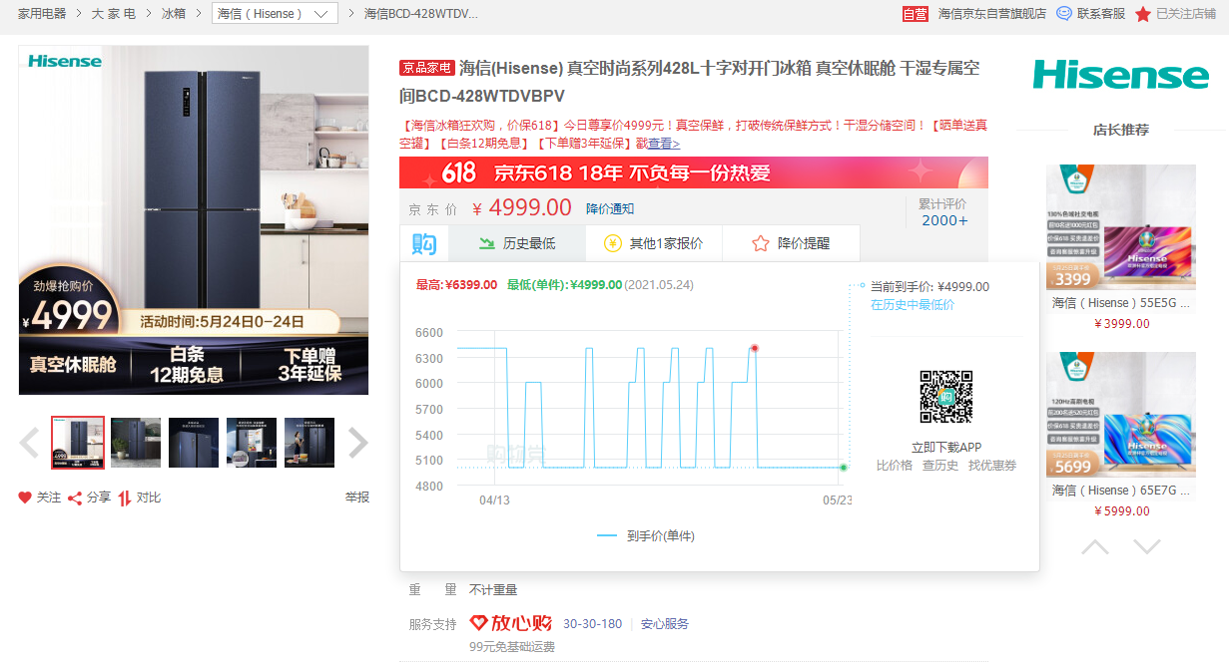Switch to the 历史最低 tab
The width and height of the screenshot is (1229, 667).
coord(517,243)
